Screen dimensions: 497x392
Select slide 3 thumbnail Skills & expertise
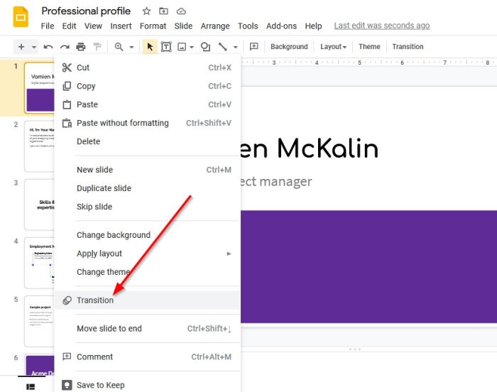[39, 205]
